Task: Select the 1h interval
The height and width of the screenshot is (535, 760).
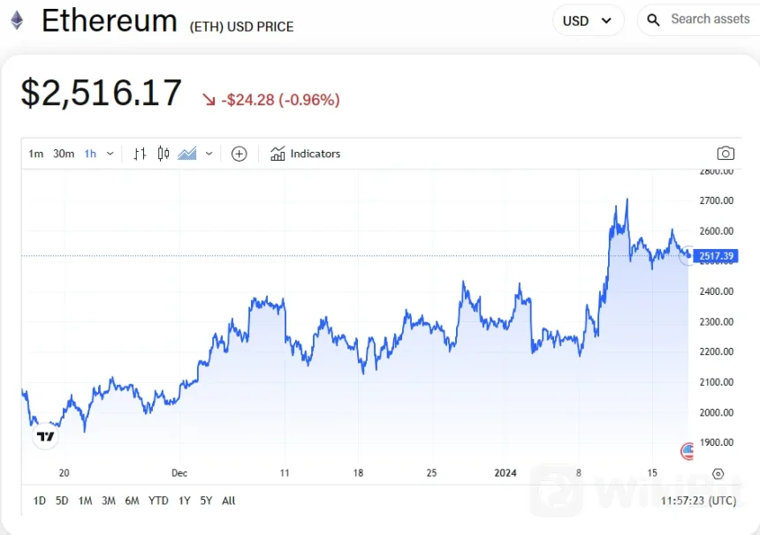Action: point(90,154)
